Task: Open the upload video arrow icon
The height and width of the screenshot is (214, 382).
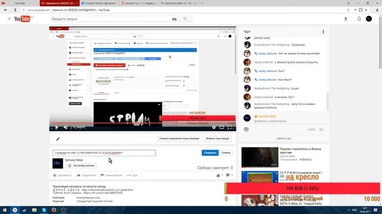Action: [346, 19]
